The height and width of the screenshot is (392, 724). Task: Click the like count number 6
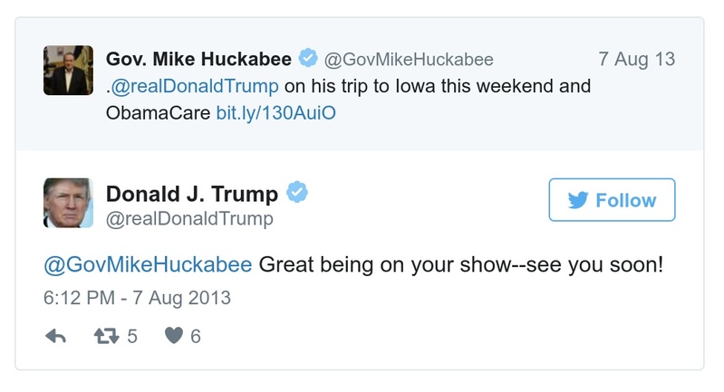click(196, 337)
